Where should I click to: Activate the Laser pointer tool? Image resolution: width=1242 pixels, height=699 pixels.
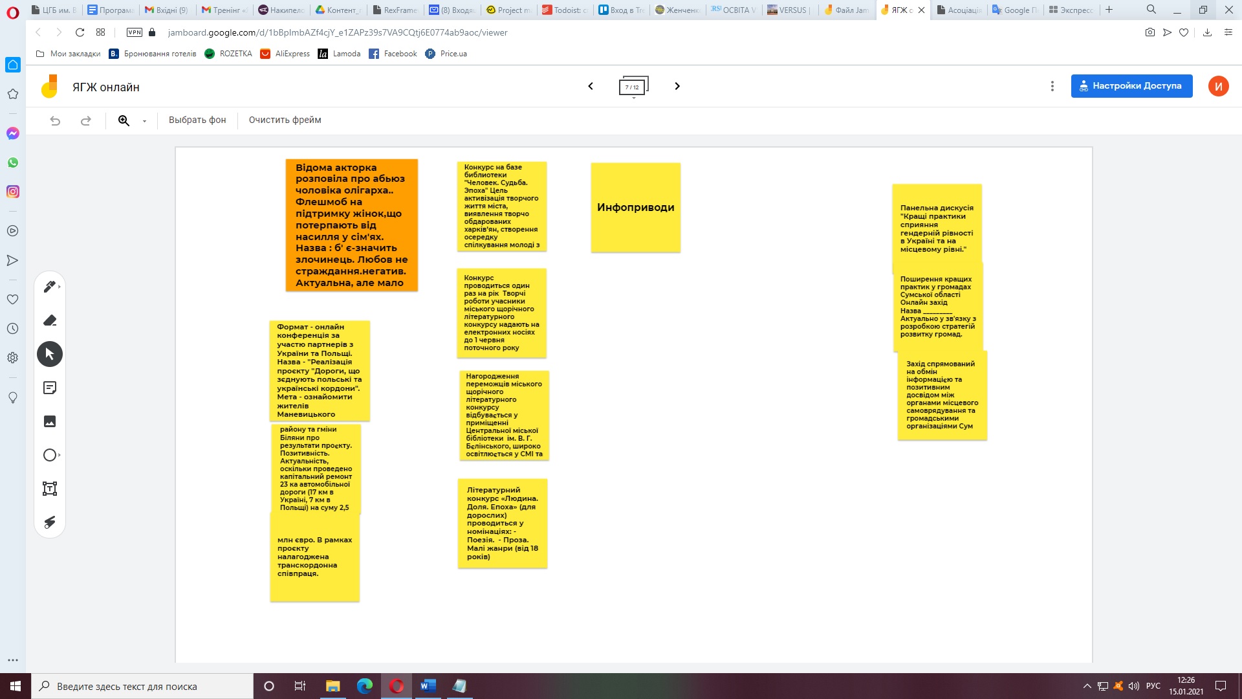tap(50, 522)
